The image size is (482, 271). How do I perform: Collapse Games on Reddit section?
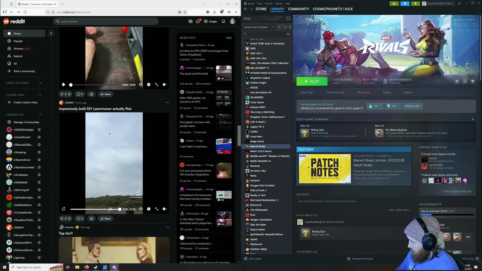point(40,83)
